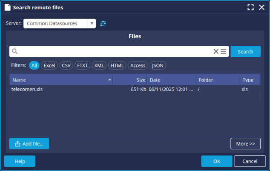Open search options hamburger menu icon
This screenshot has width=270, height=171.
point(223,51)
